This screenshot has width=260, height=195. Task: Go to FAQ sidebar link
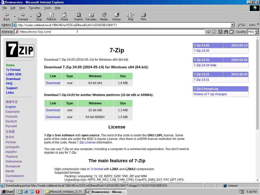pos(9,83)
